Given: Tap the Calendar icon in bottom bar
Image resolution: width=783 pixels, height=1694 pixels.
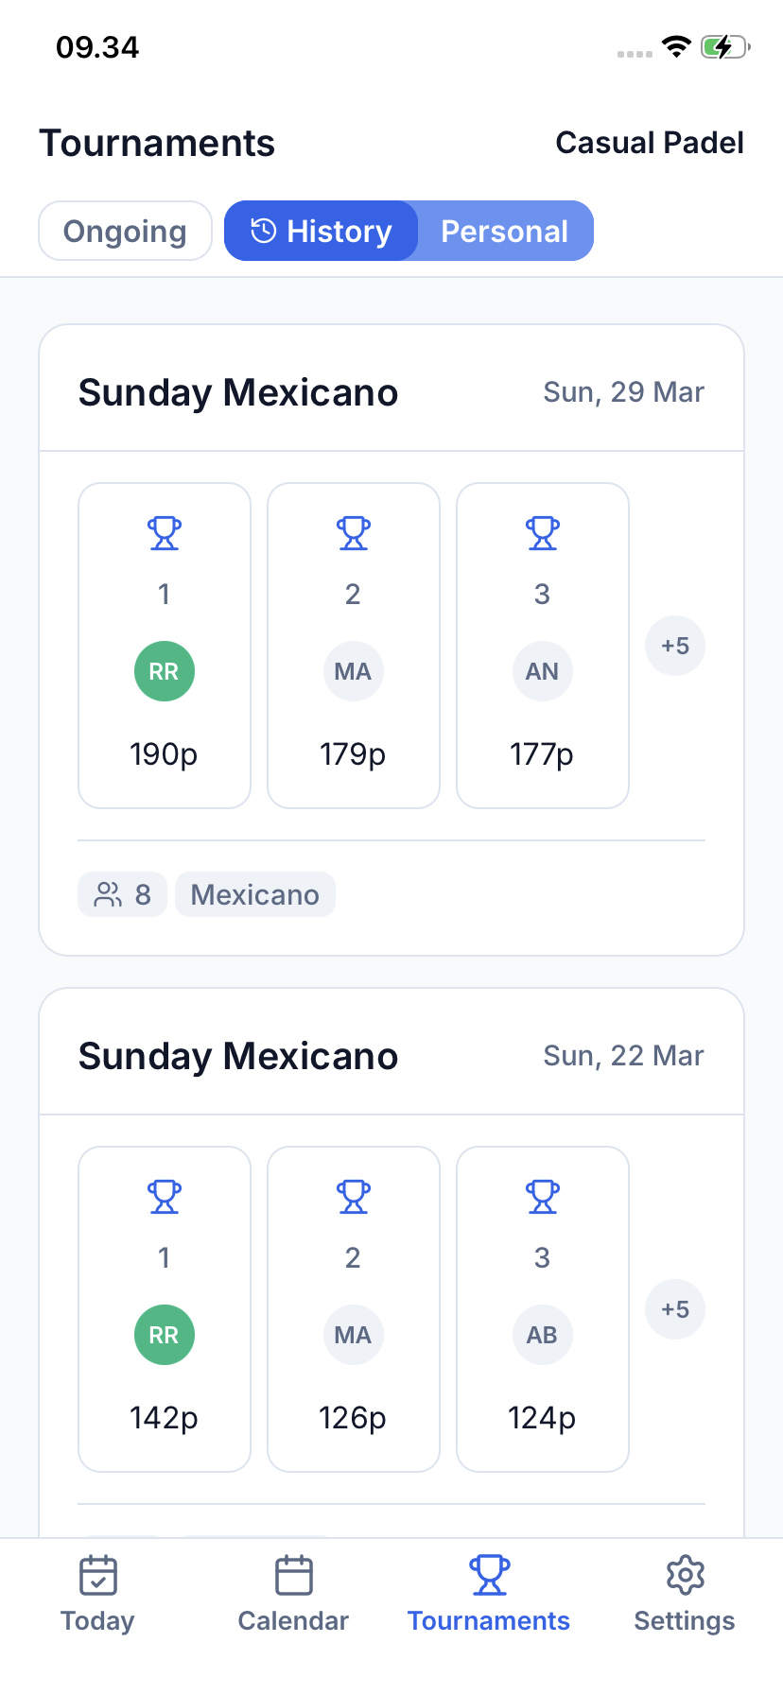Looking at the screenshot, I should 293,1576.
